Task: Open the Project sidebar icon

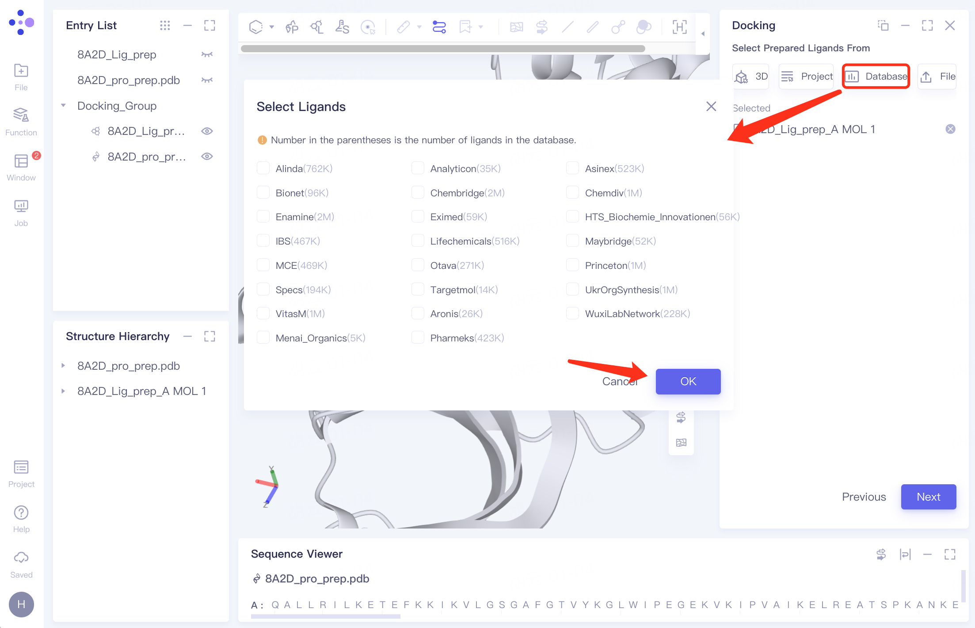Action: (21, 468)
